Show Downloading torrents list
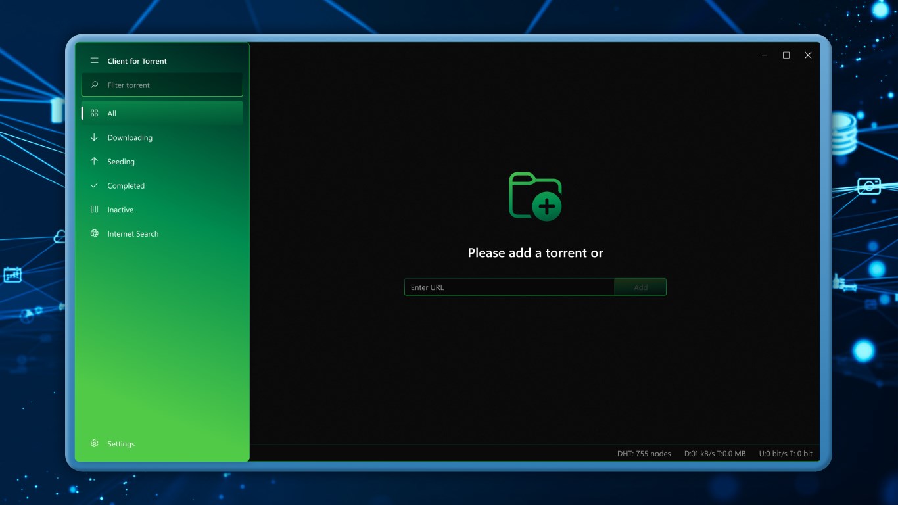The width and height of the screenshot is (898, 505). pos(162,137)
